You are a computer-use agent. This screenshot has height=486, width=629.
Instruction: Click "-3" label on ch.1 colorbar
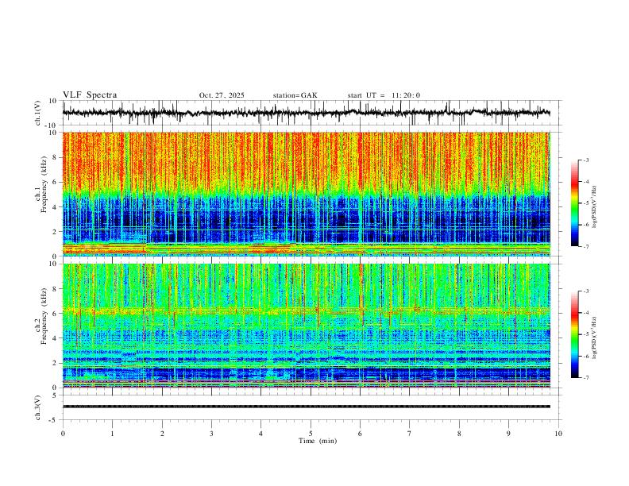point(585,160)
